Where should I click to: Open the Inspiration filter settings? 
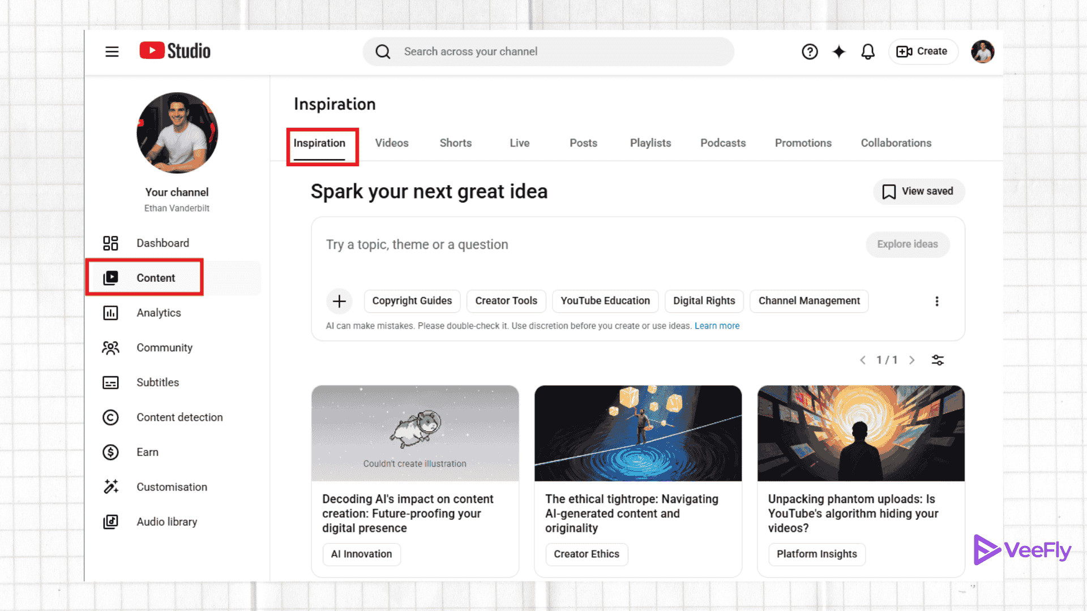point(938,360)
